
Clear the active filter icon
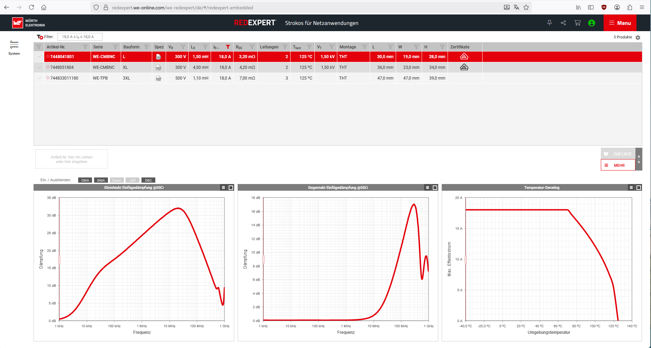click(x=40, y=37)
